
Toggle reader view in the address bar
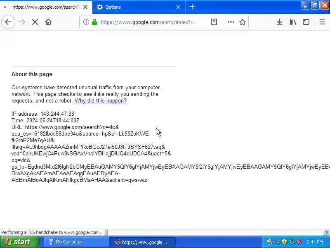click(x=214, y=22)
